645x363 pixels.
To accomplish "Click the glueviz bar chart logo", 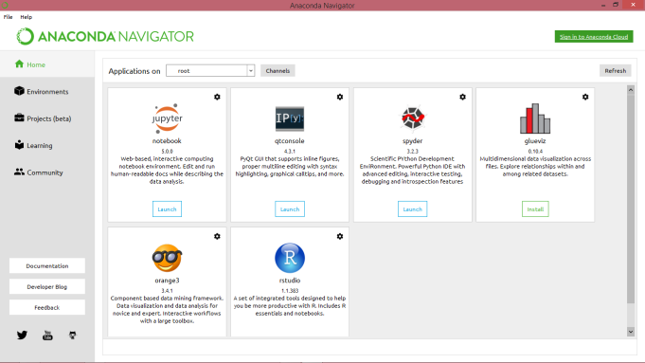I will (535, 118).
